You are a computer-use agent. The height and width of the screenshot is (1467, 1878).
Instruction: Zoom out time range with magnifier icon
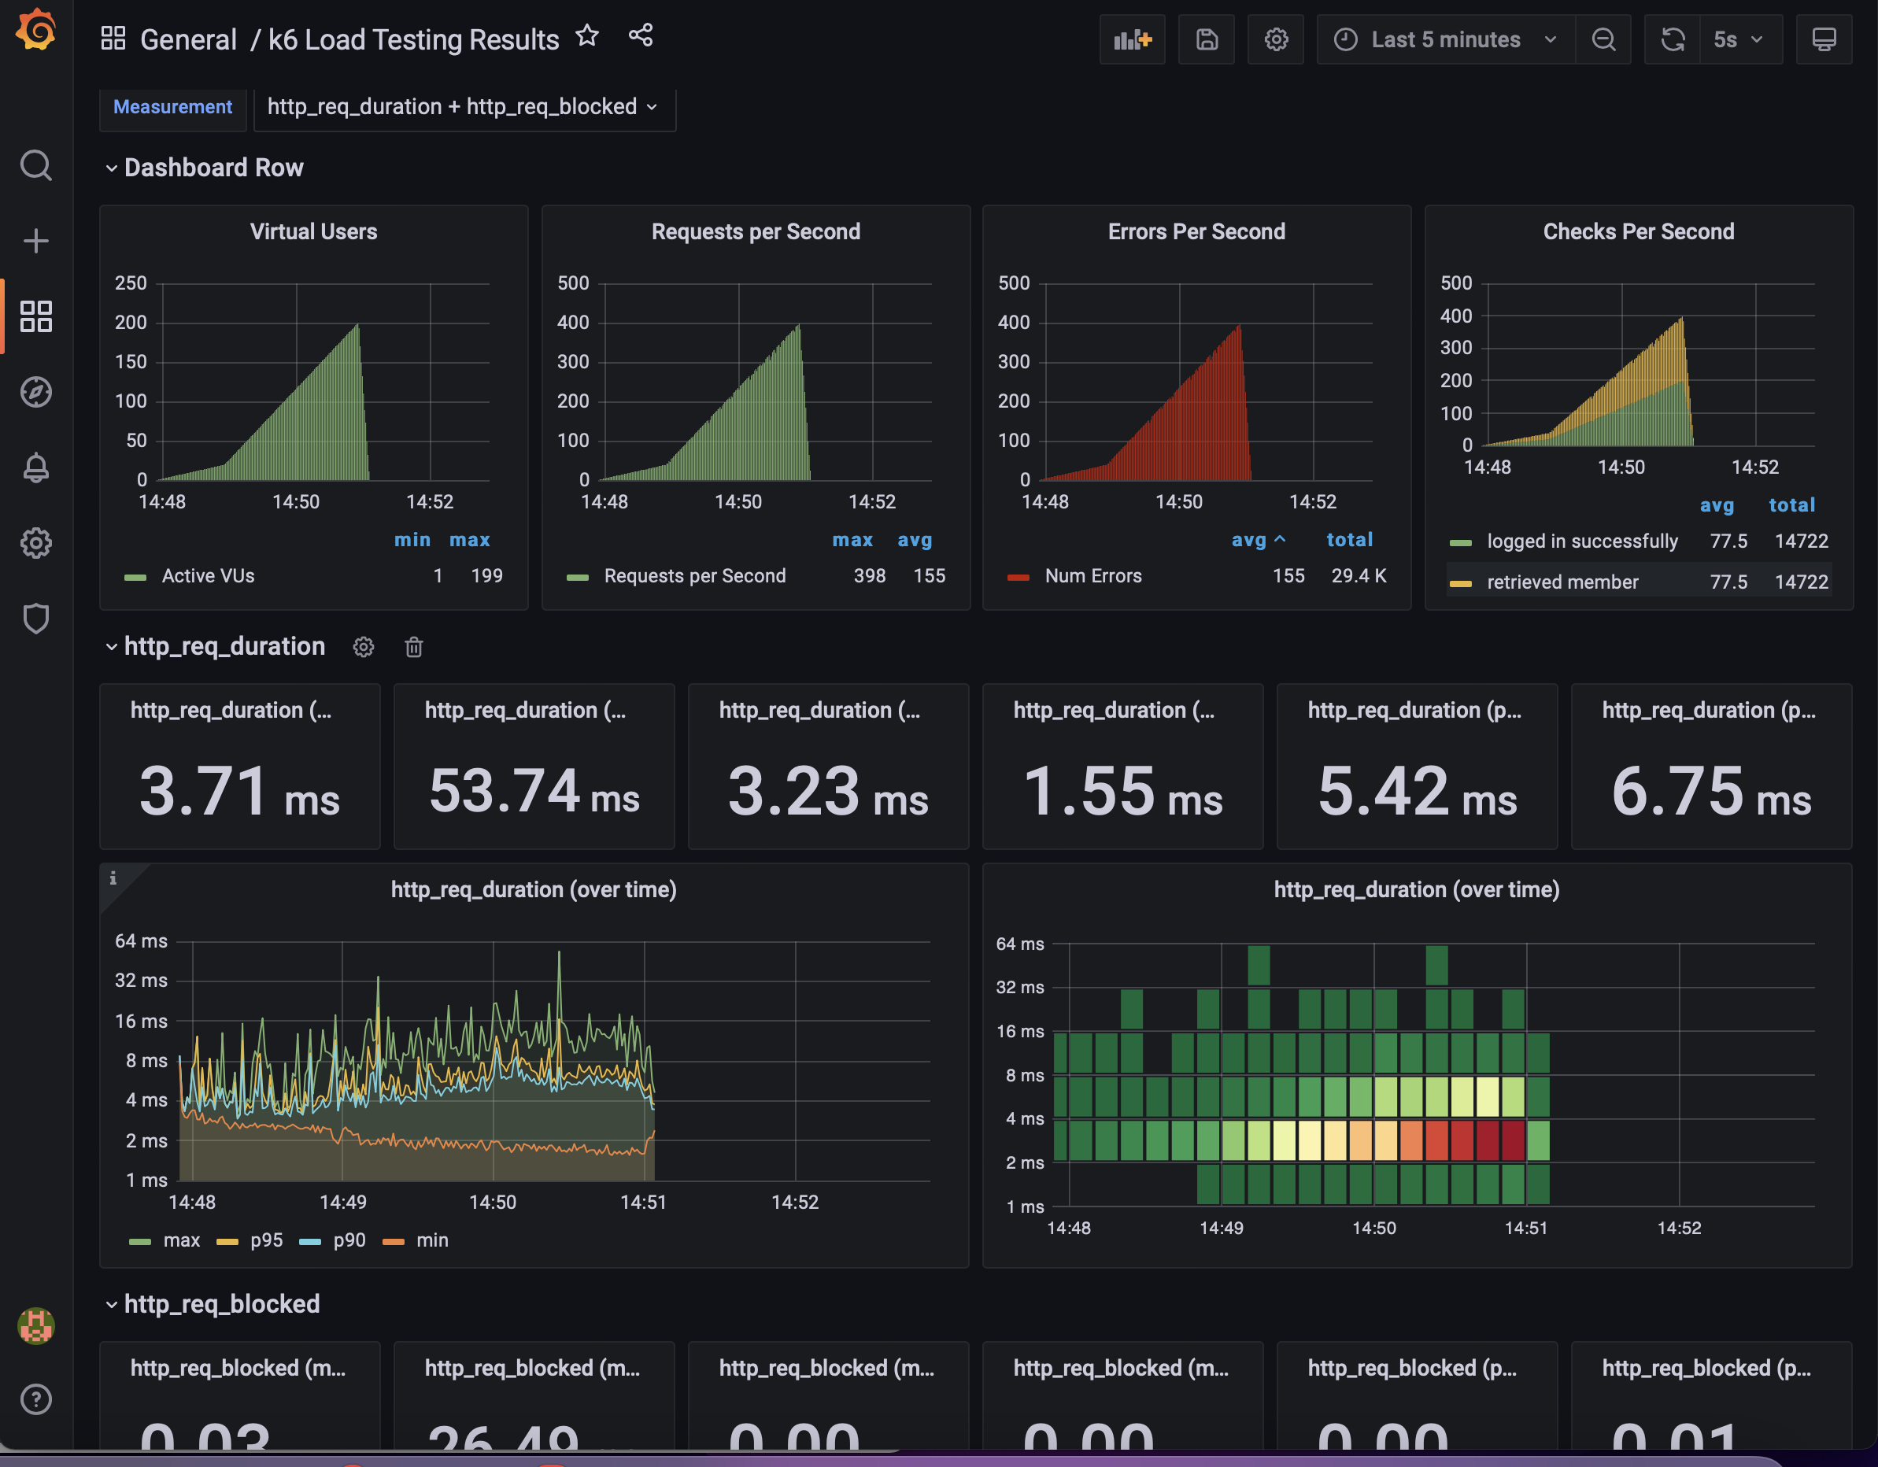pyautogui.click(x=1603, y=39)
